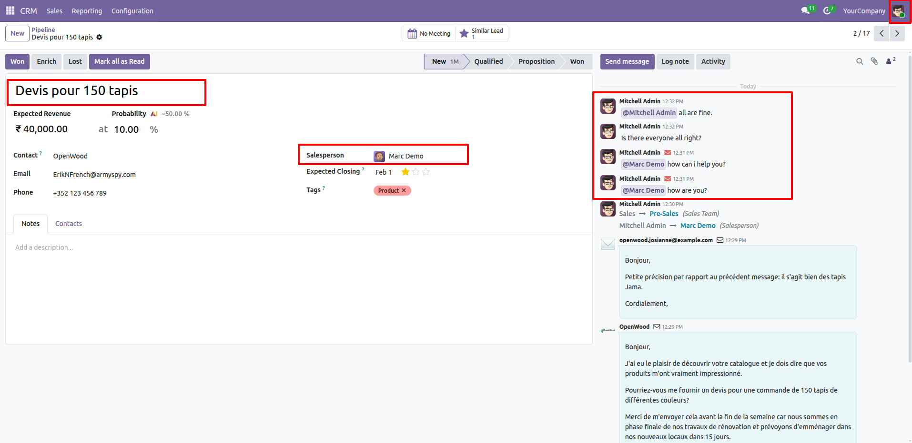Click the CRM app name in the navbar
This screenshot has width=912, height=443.
coord(29,11)
